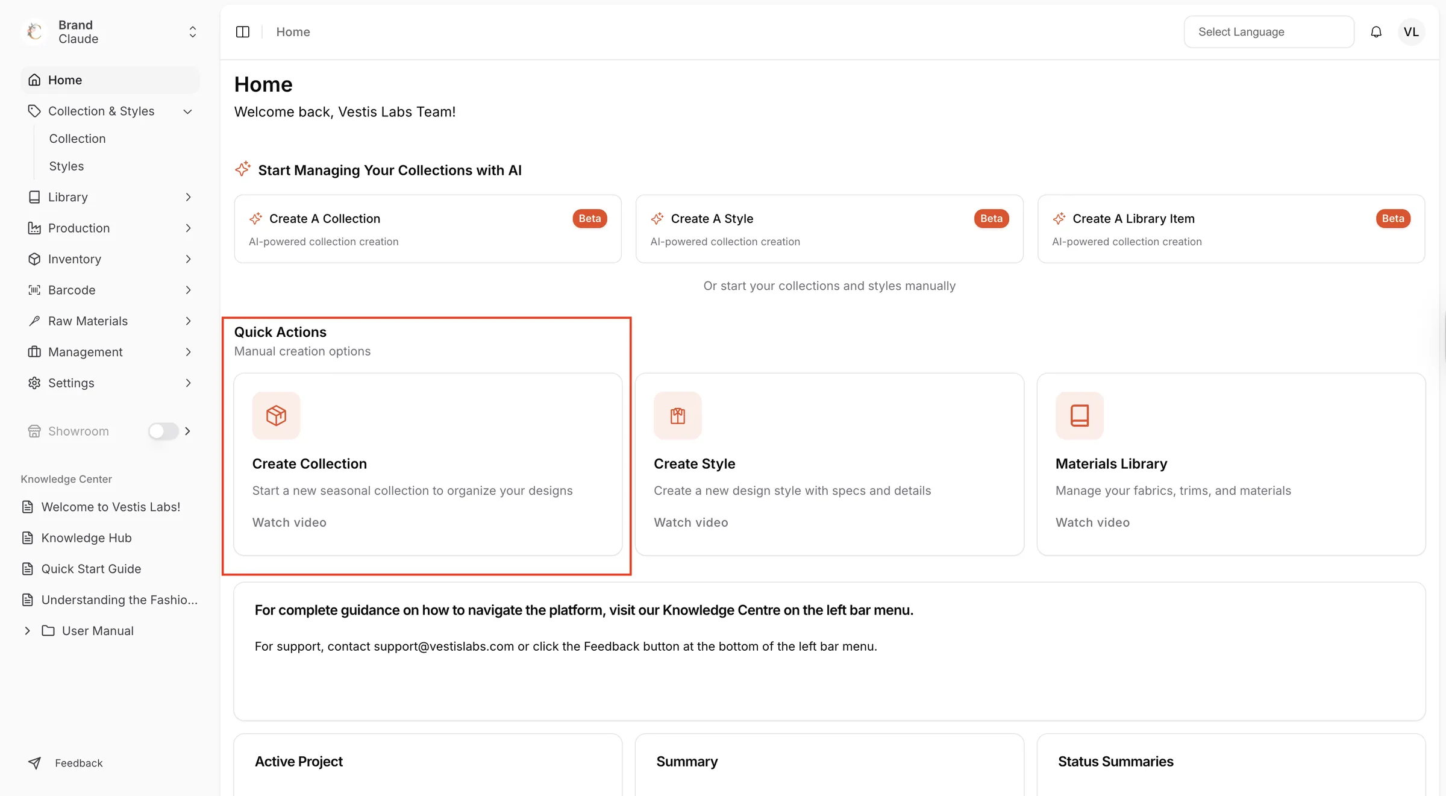The width and height of the screenshot is (1446, 796).
Task: Open the Quick Start Guide
Action: tap(91, 569)
